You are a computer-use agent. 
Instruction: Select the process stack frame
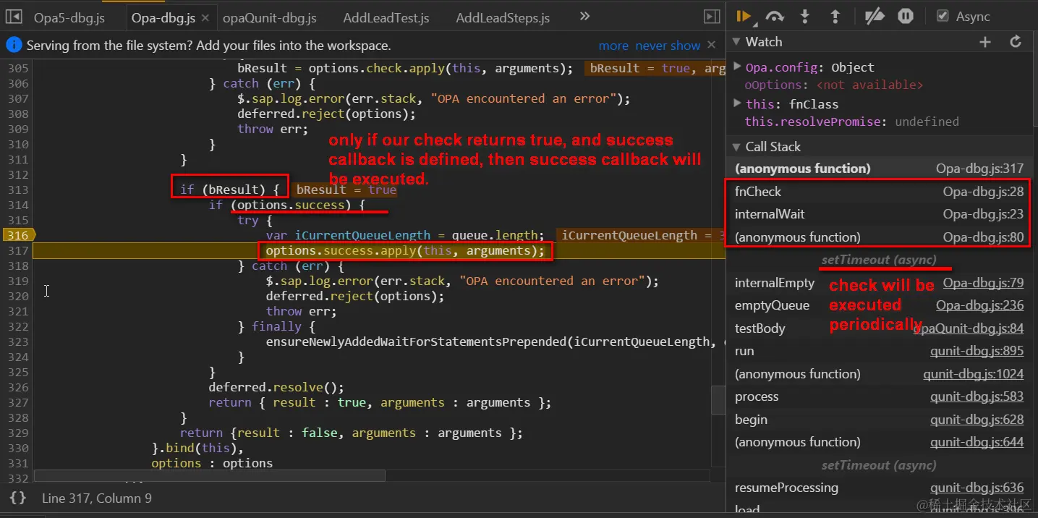pyautogui.click(x=879, y=396)
